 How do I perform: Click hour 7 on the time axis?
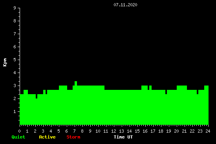[74, 131]
